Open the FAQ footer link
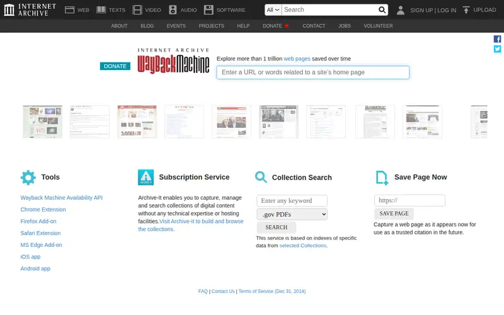Screen dimensions: 504x315 (x=203, y=291)
